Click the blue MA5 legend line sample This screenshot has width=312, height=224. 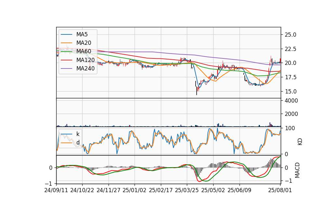66,34
